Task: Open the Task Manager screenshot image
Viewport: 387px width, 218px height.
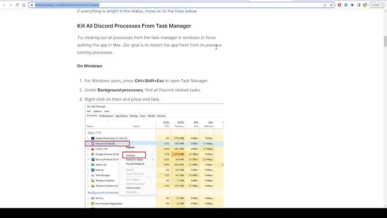Action: pos(154,156)
